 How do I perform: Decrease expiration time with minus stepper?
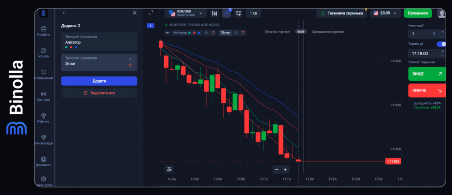[x=442, y=56]
